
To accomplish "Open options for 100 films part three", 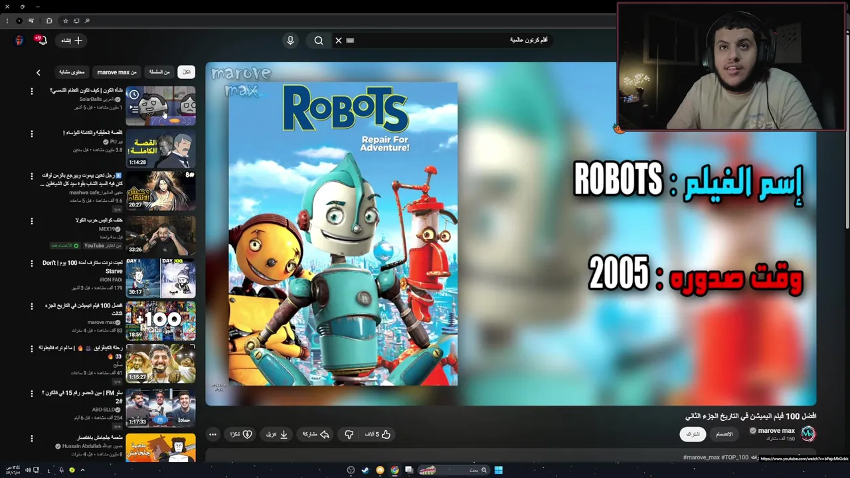I will pyautogui.click(x=31, y=306).
